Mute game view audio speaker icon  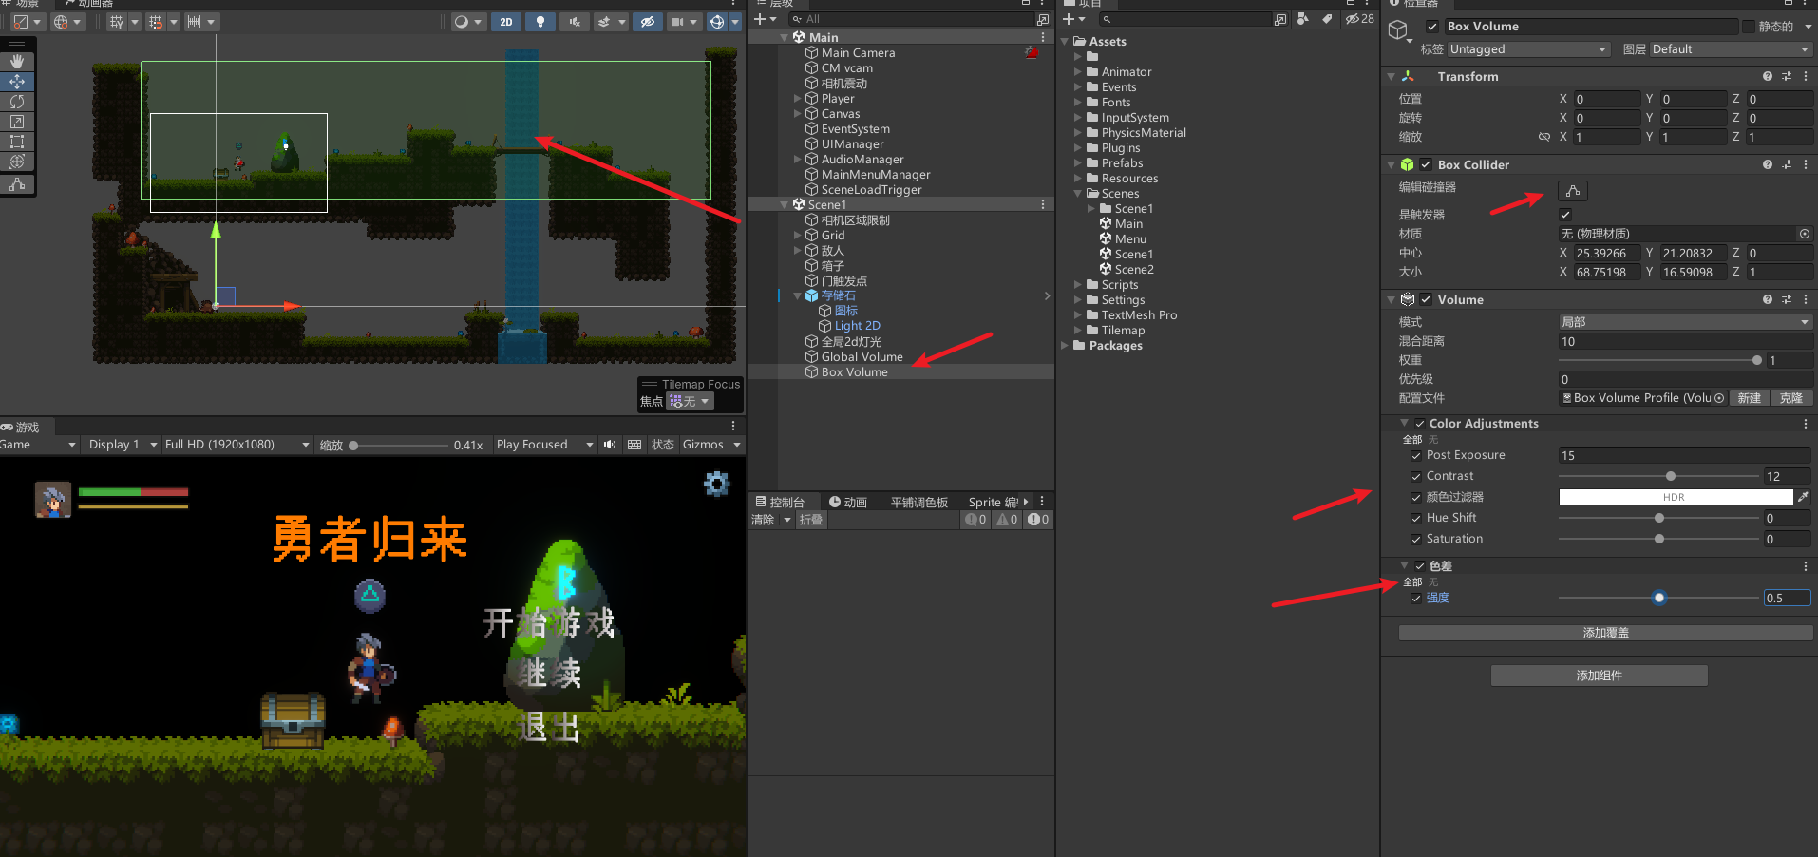[x=610, y=445]
